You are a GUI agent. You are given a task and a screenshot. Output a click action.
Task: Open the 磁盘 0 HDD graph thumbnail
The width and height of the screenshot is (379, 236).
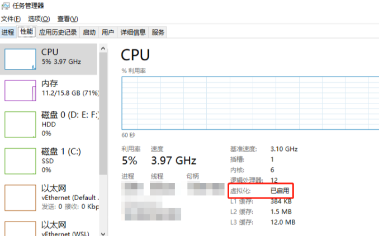click(x=20, y=124)
